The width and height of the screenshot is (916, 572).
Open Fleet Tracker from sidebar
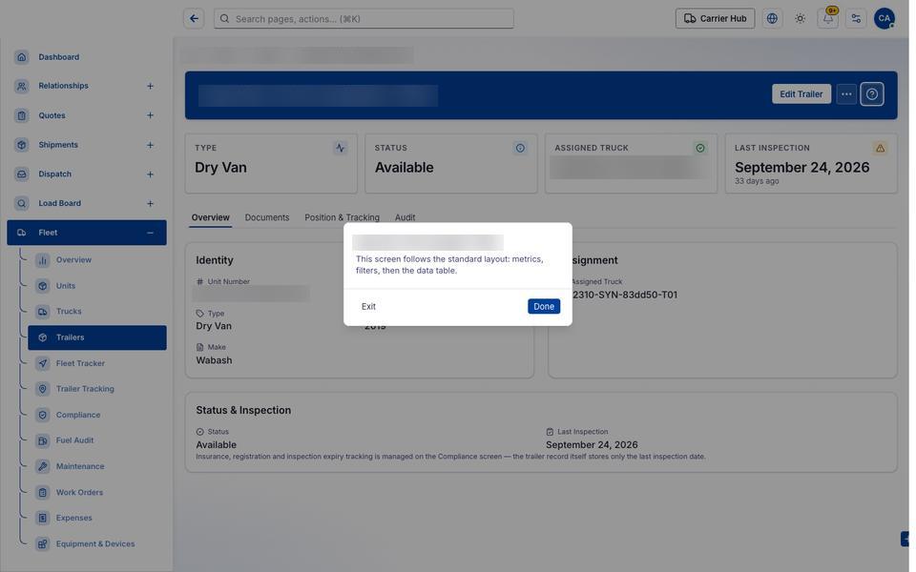[97, 363]
